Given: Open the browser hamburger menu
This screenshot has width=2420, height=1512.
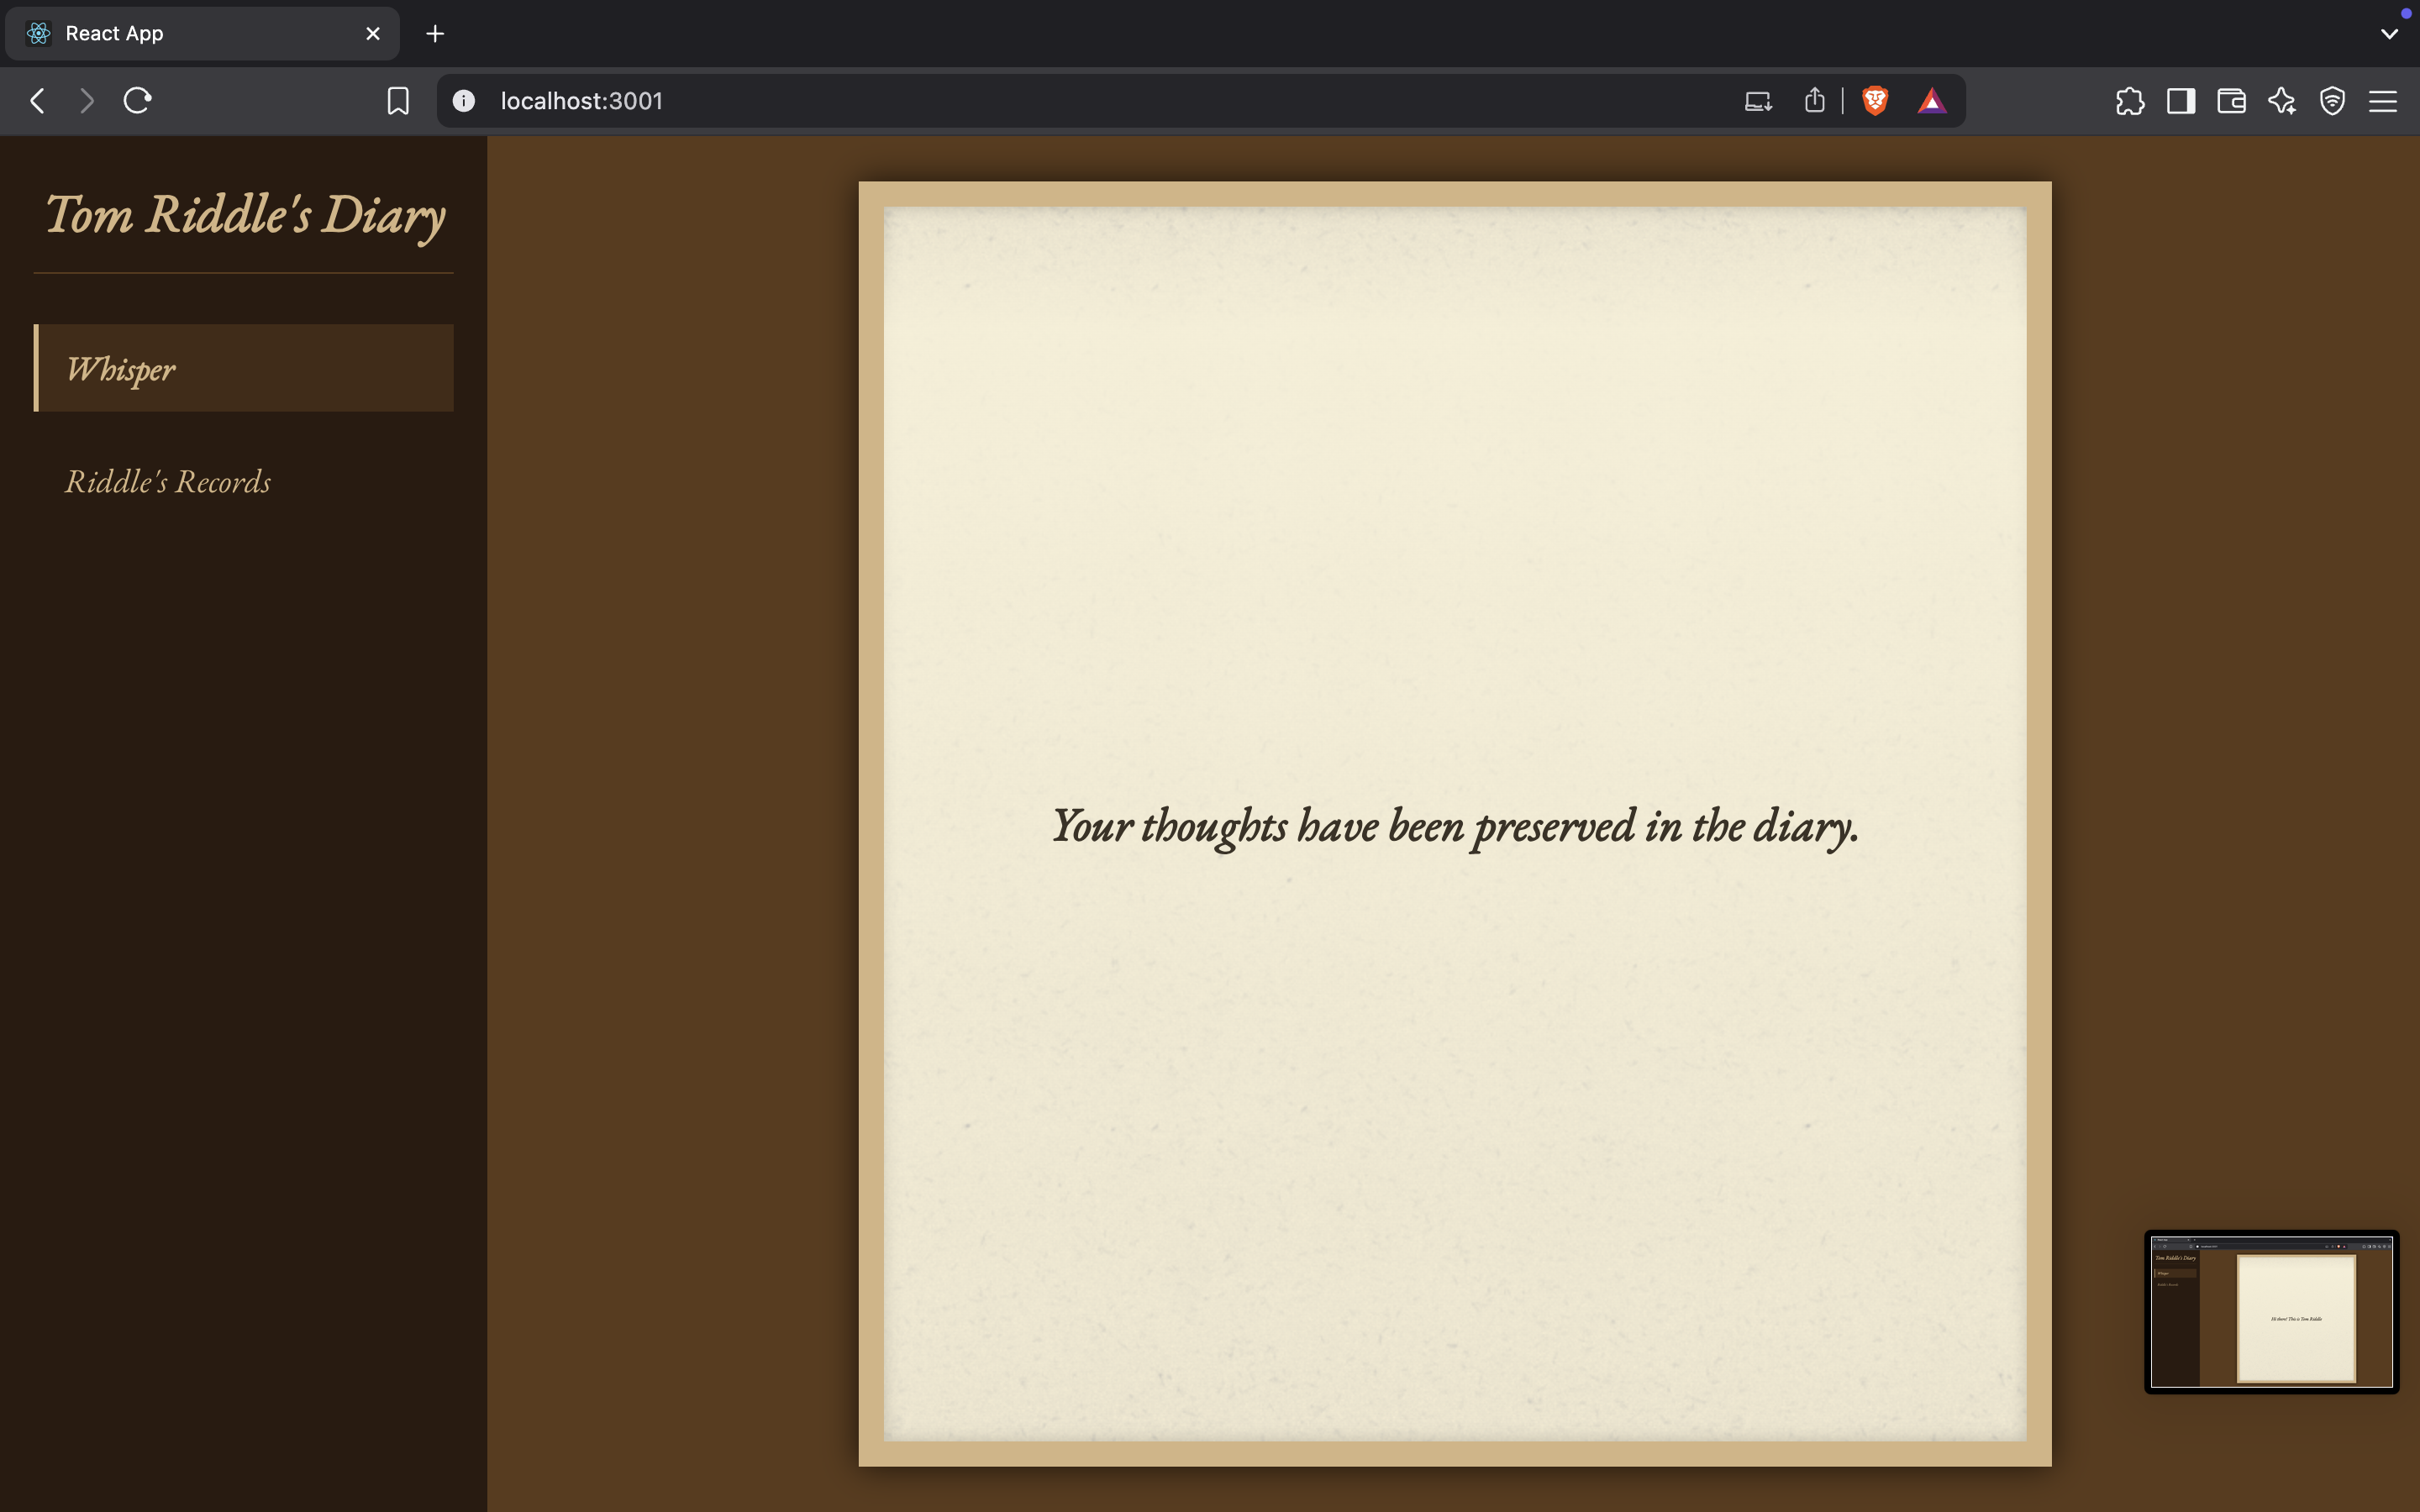Looking at the screenshot, I should tap(2383, 101).
